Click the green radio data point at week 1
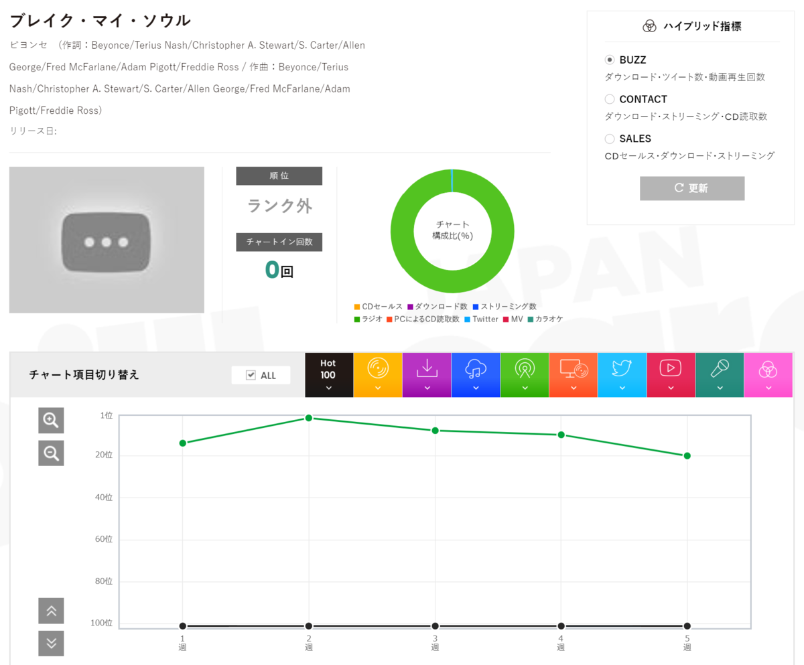The width and height of the screenshot is (804, 665). tap(182, 443)
